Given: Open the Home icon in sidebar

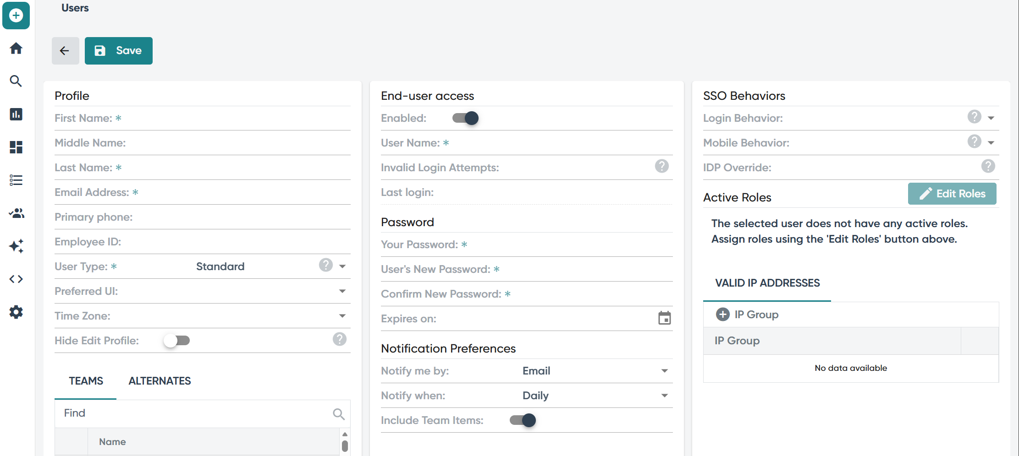Looking at the screenshot, I should click(x=16, y=48).
